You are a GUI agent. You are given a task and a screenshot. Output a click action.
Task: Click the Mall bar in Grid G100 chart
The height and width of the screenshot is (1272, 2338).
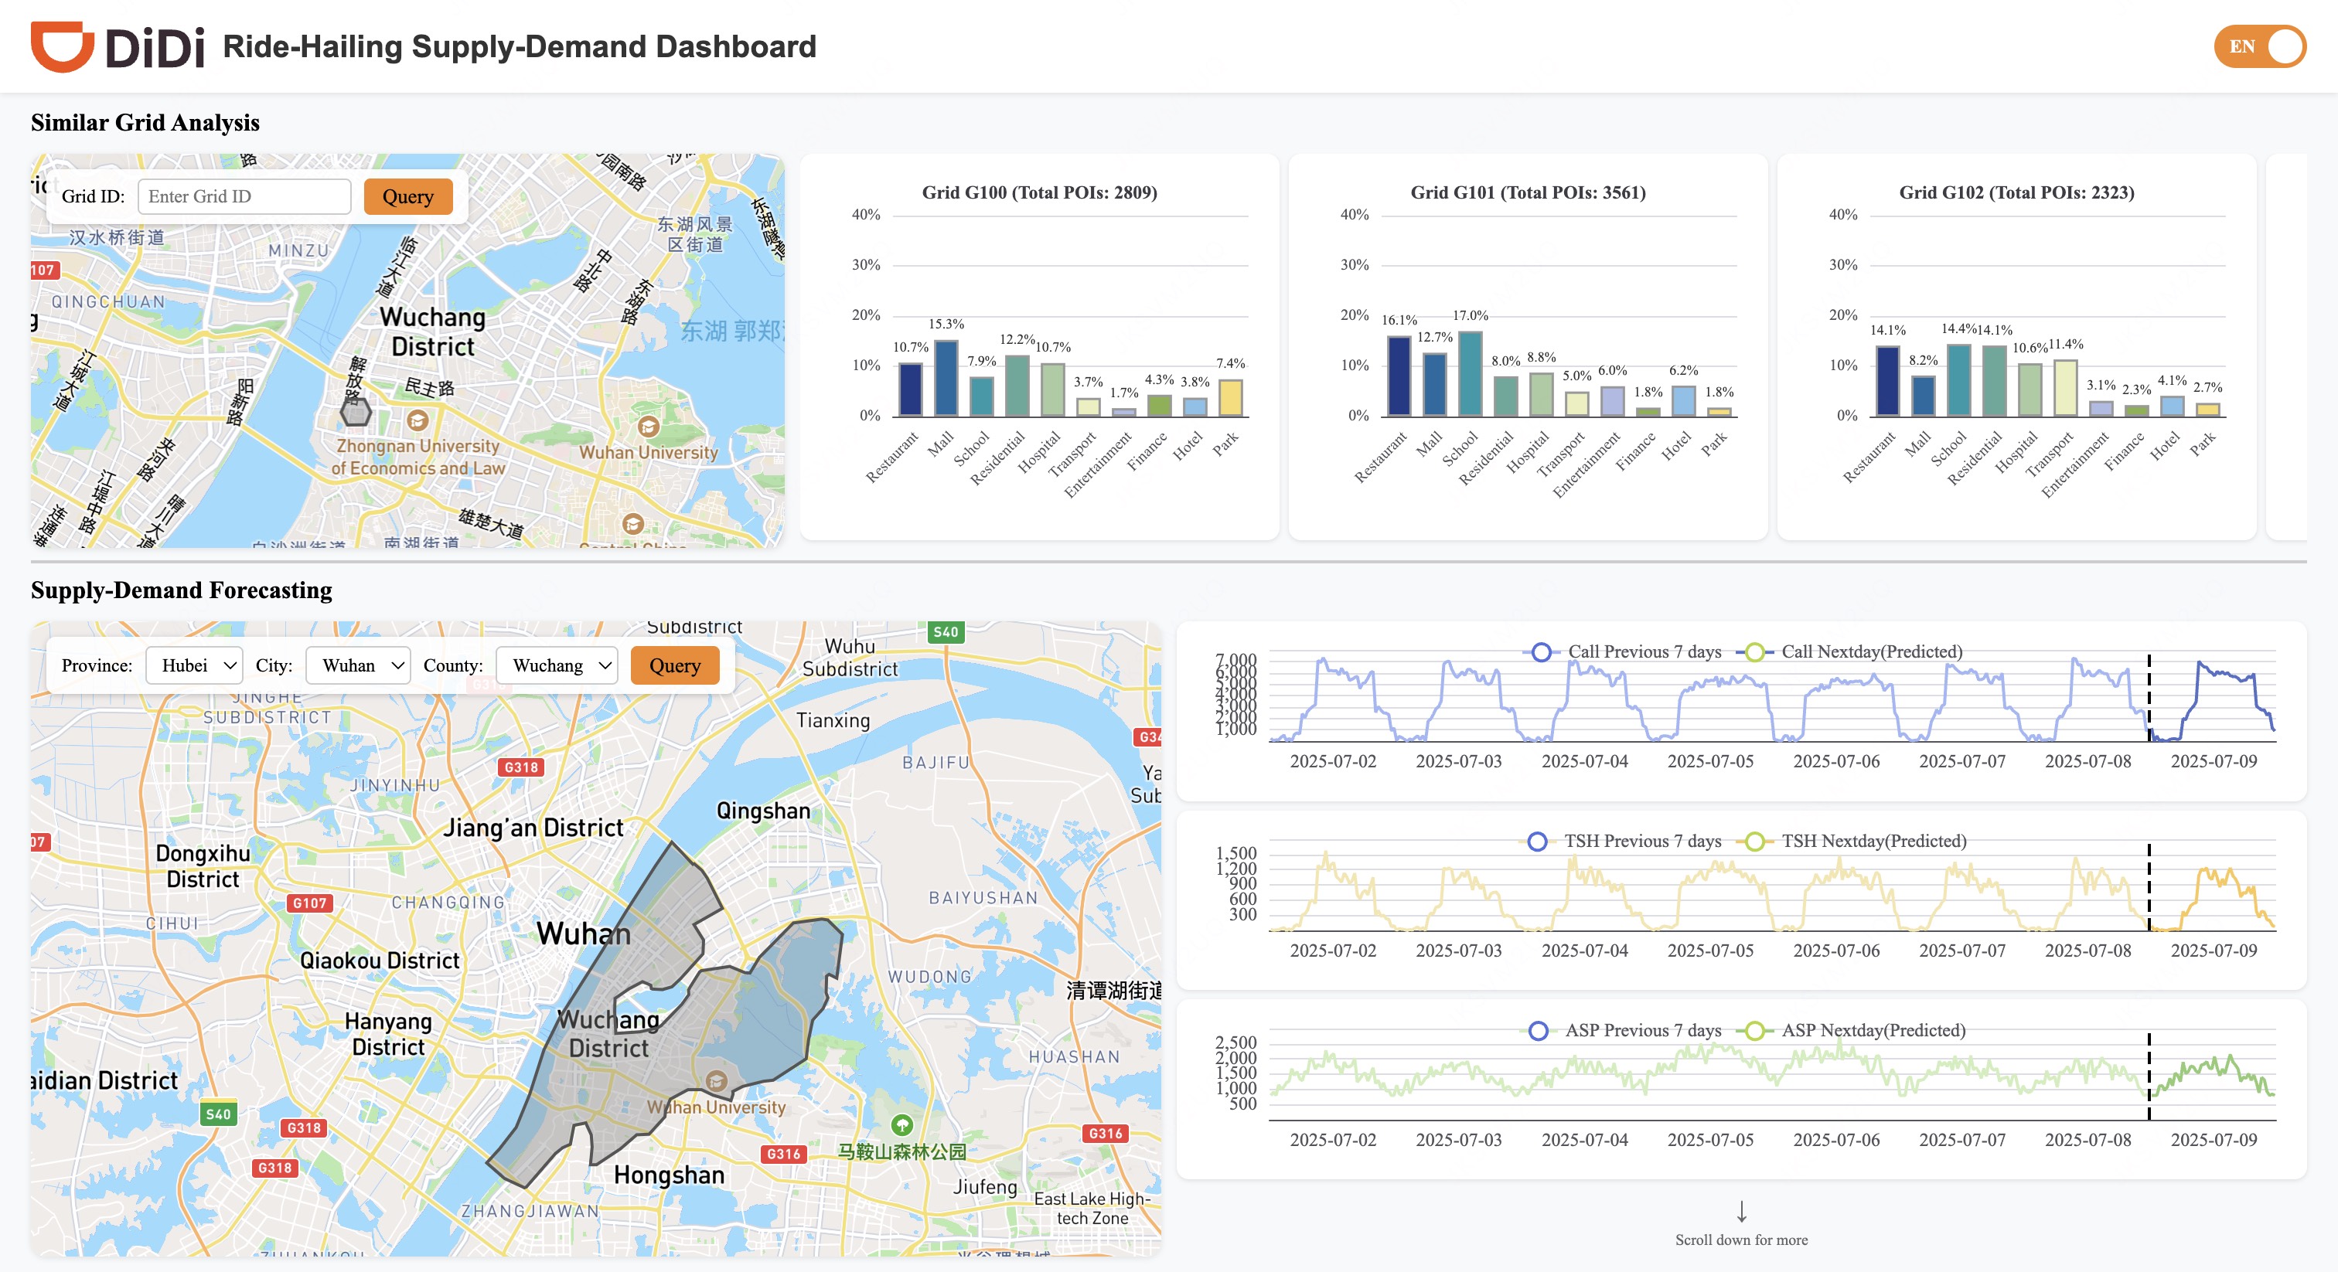click(x=946, y=379)
